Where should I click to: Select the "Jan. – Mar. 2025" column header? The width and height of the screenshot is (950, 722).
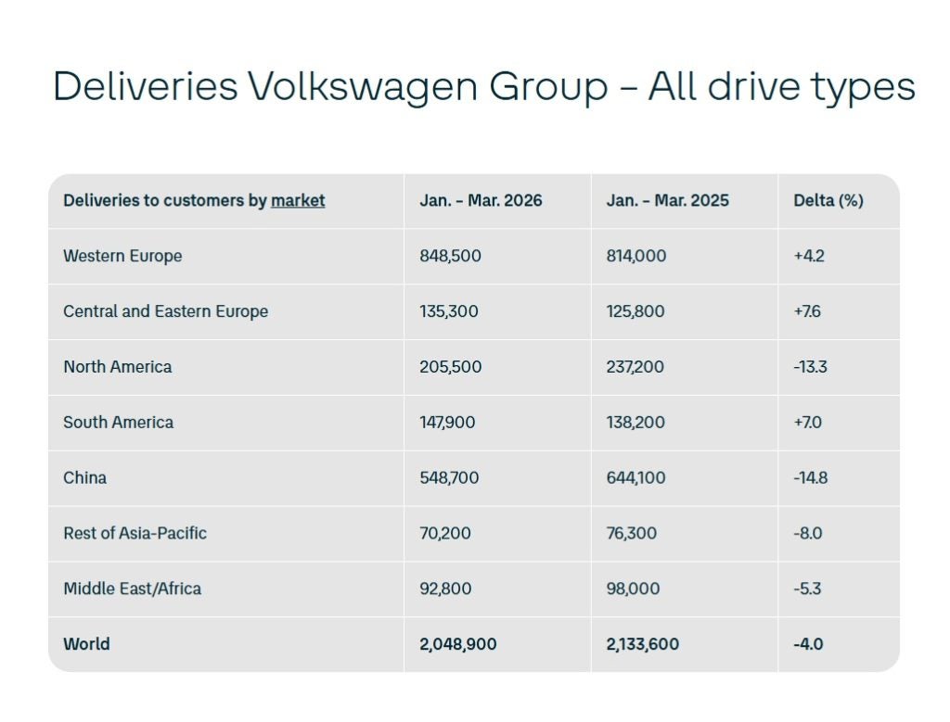[667, 200]
